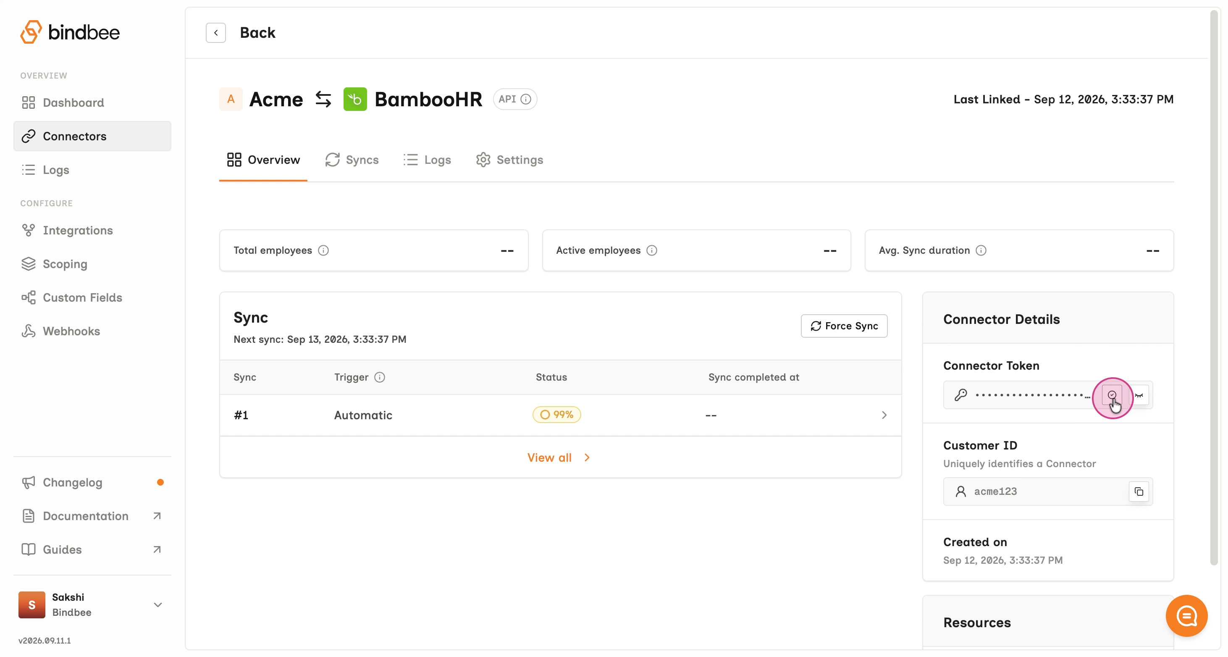Click the Customer ID field showing acme123

coord(1048,491)
